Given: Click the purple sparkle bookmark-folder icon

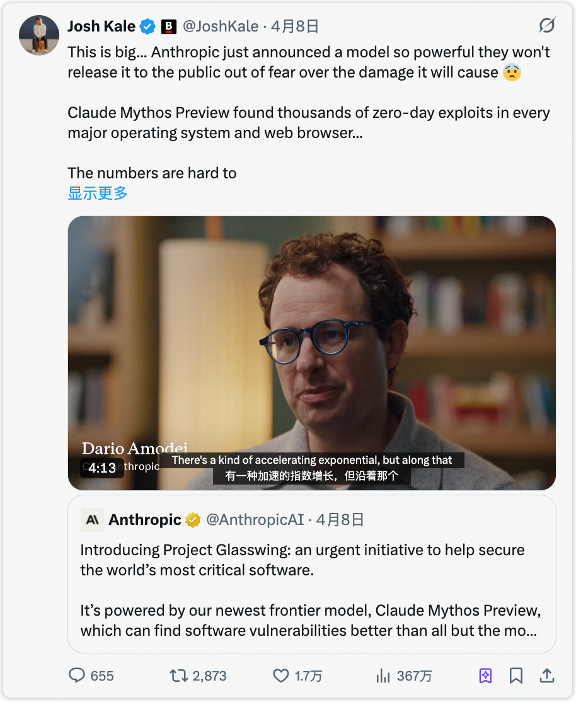Looking at the screenshot, I should click(485, 676).
